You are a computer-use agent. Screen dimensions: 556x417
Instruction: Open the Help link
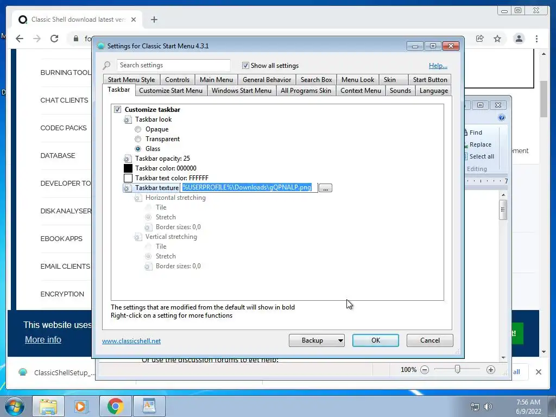pyautogui.click(x=438, y=66)
